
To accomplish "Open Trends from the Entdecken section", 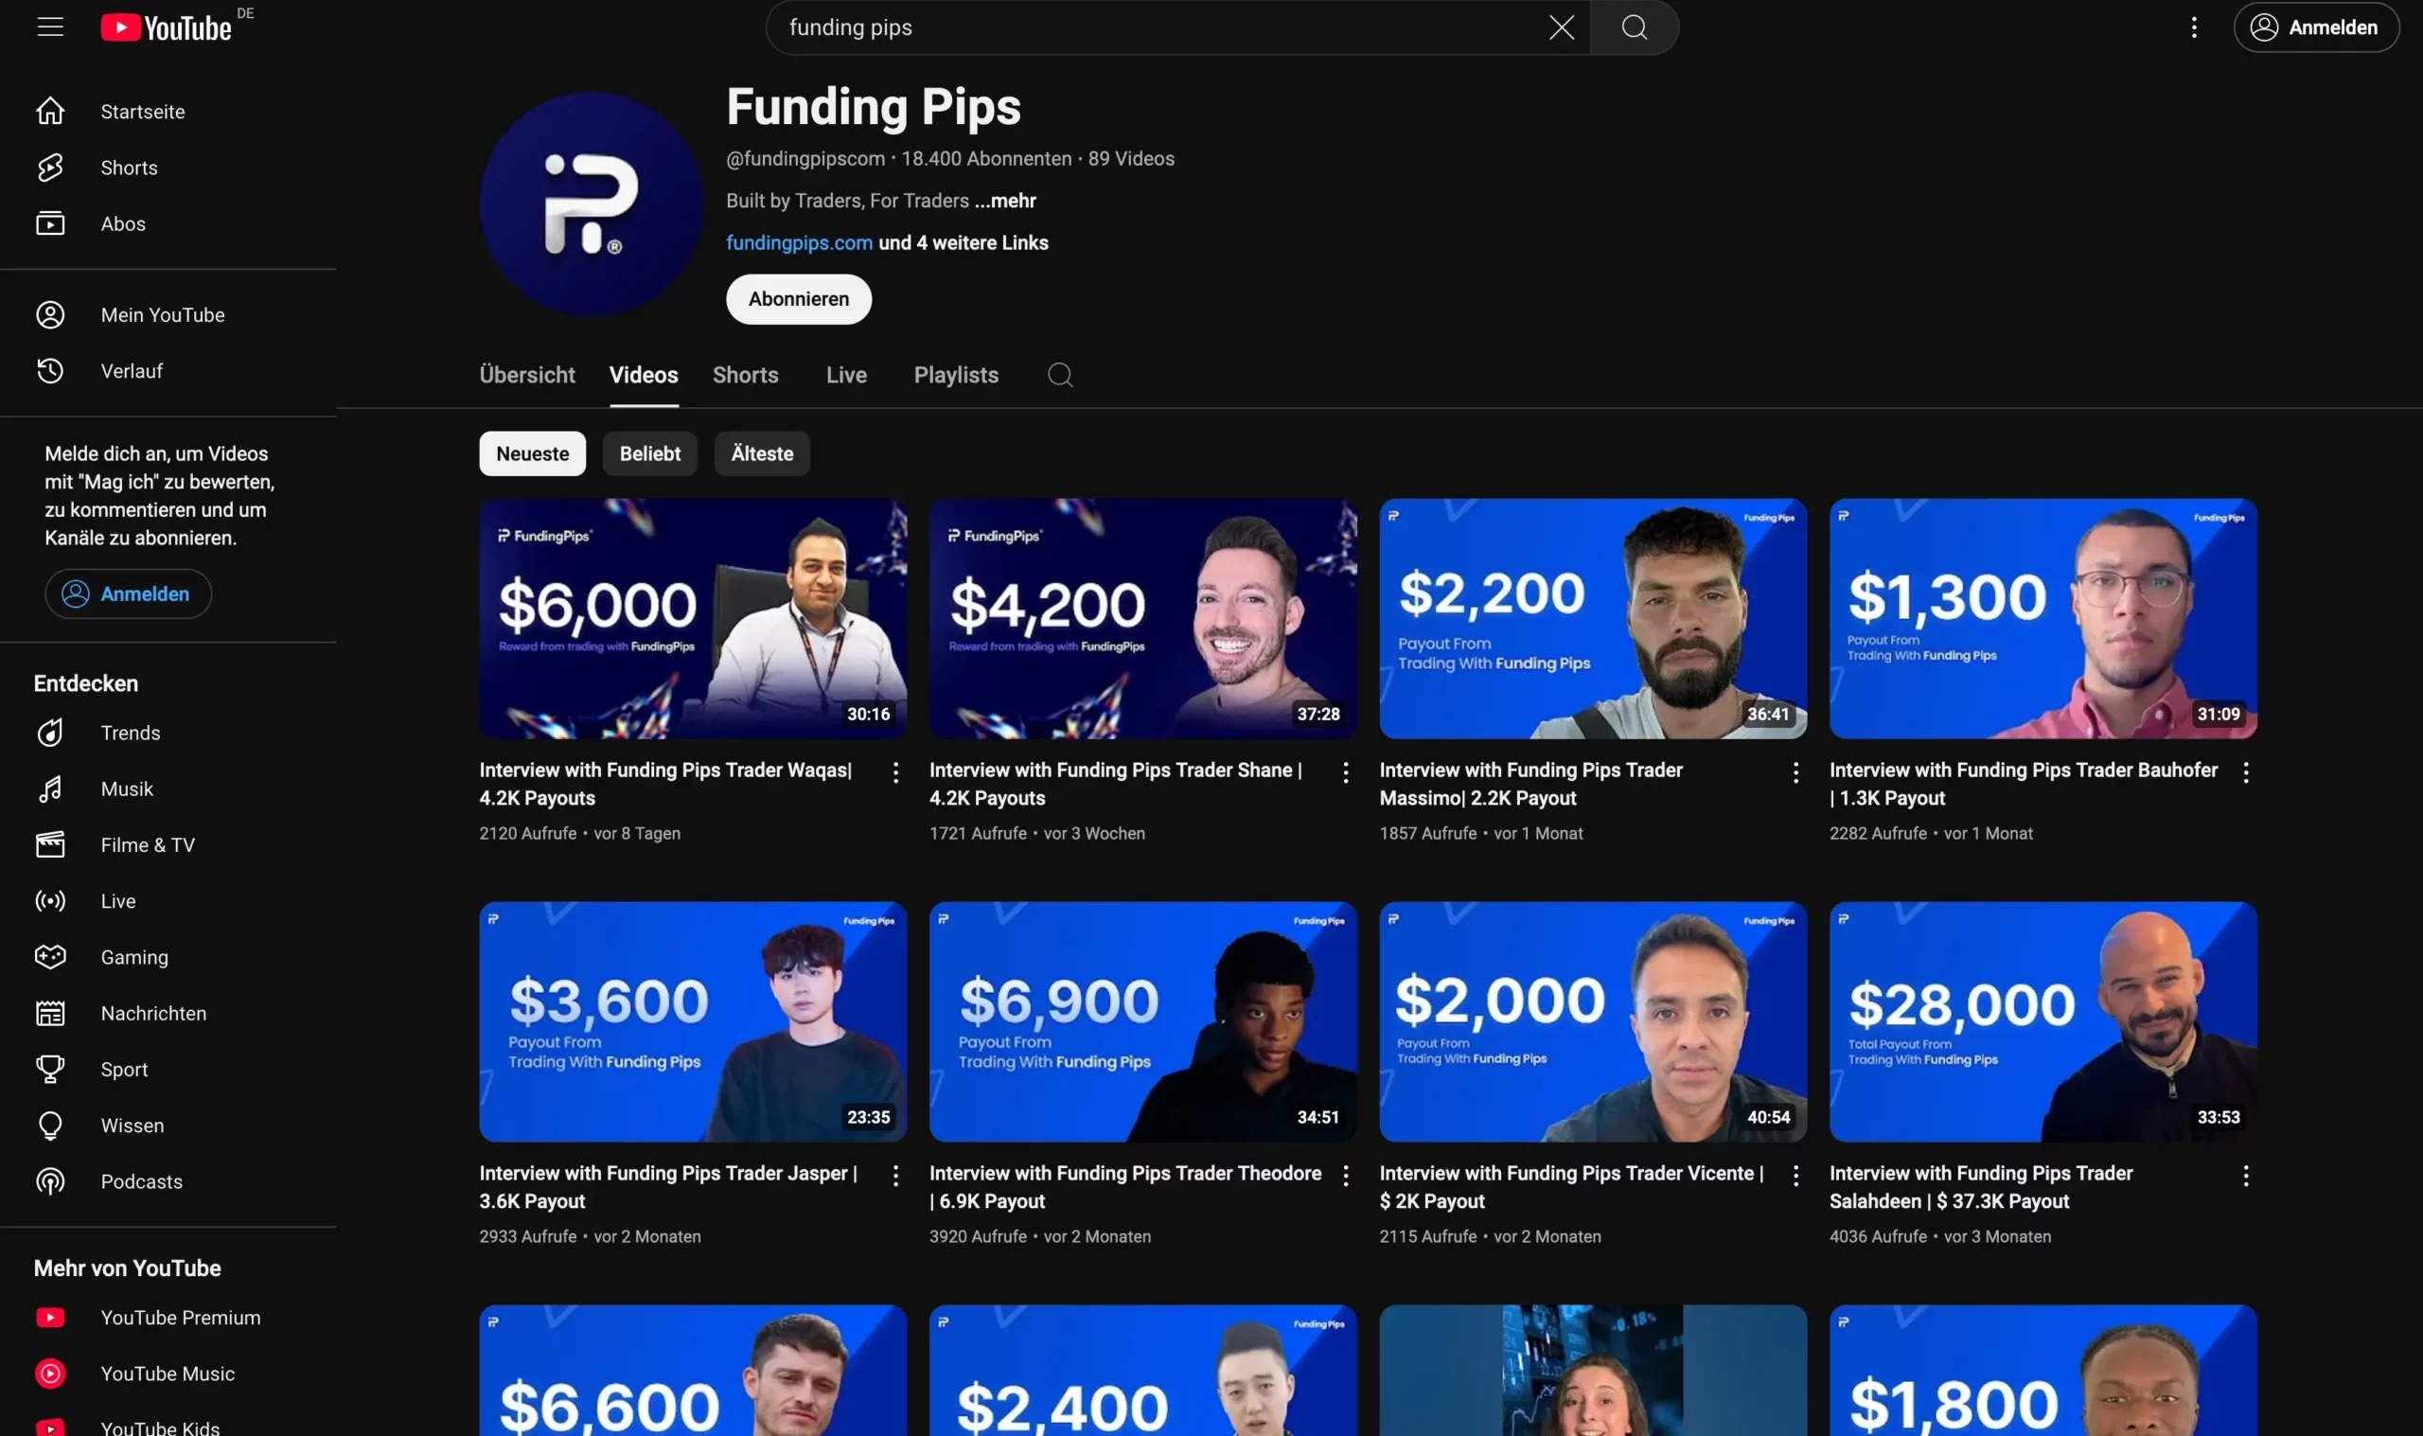I will click(x=131, y=733).
